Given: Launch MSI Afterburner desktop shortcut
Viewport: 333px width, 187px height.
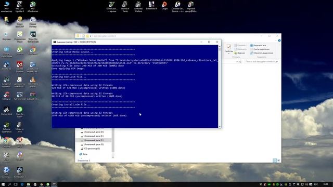Looking at the screenshot, I should point(33,7).
